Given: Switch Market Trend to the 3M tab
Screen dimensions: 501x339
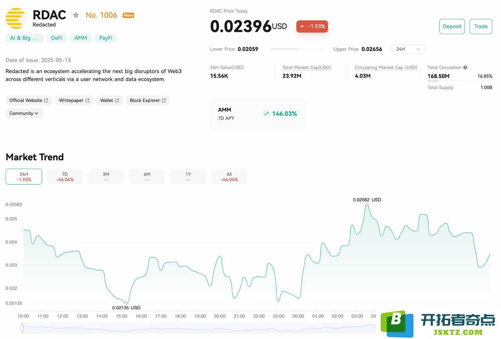Looking at the screenshot, I should tap(106, 177).
